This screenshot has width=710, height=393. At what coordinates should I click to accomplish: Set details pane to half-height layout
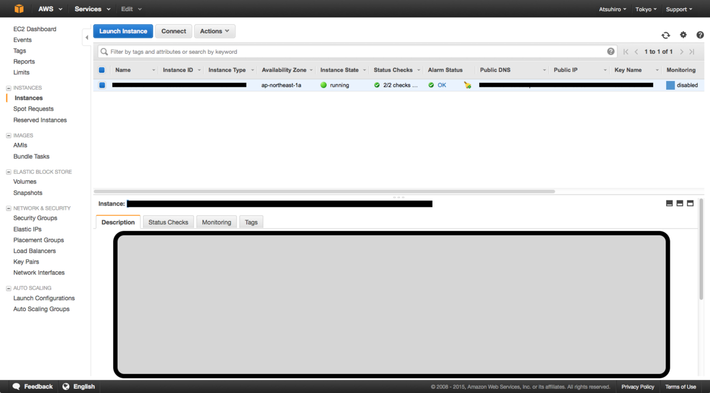[680, 203]
